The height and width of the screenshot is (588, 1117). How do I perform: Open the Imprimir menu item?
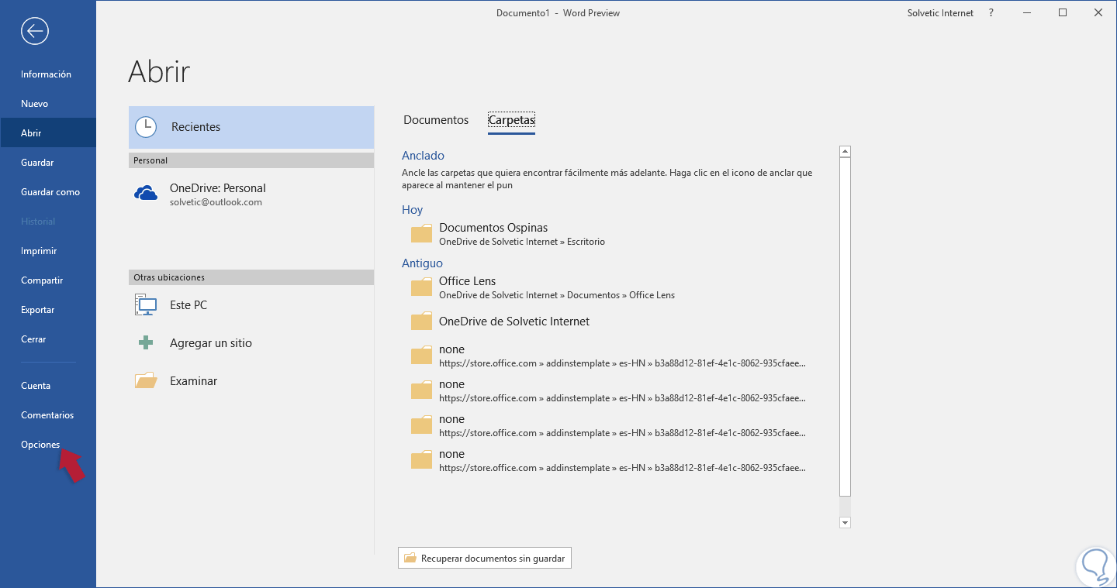pos(39,251)
